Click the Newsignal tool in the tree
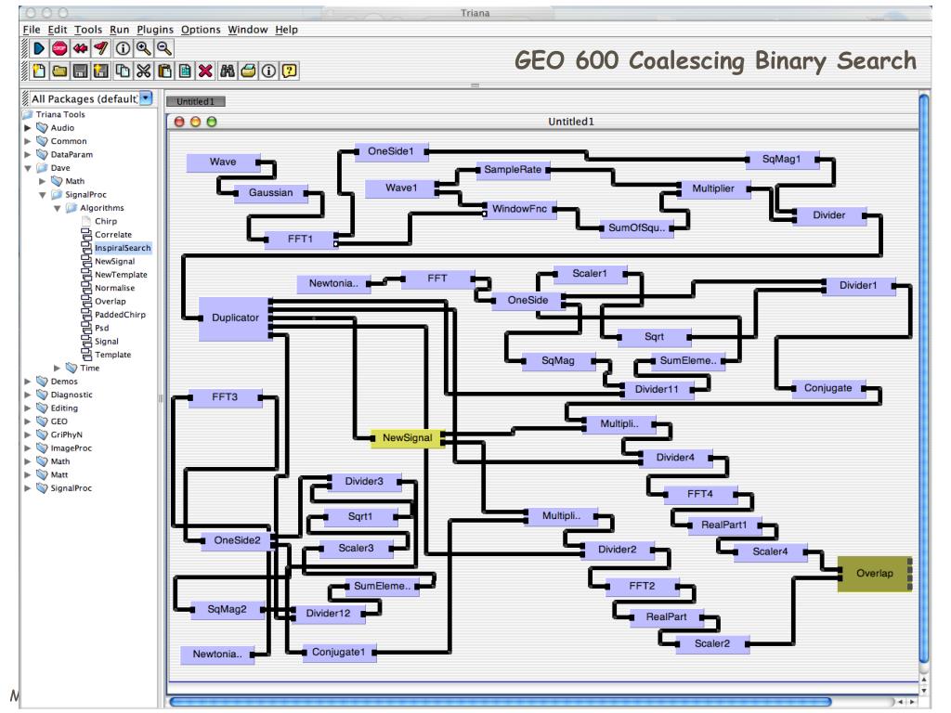Screen dimensions: 951x713 point(114,261)
